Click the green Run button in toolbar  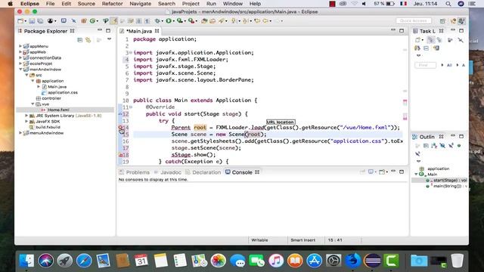pos(169,21)
